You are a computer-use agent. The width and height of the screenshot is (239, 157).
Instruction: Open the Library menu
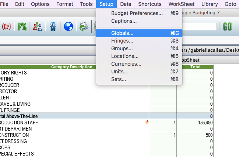(210, 4)
